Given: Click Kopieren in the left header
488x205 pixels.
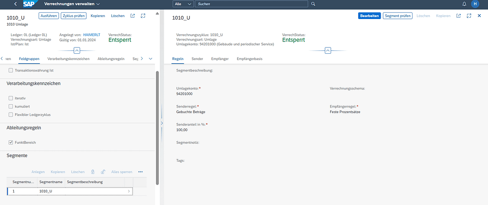Looking at the screenshot, I should 98,16.
